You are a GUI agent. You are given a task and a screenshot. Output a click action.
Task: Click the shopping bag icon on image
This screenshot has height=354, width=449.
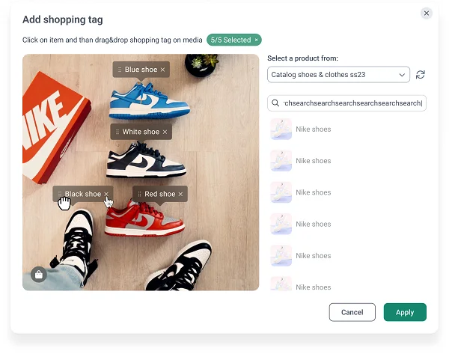[38, 275]
